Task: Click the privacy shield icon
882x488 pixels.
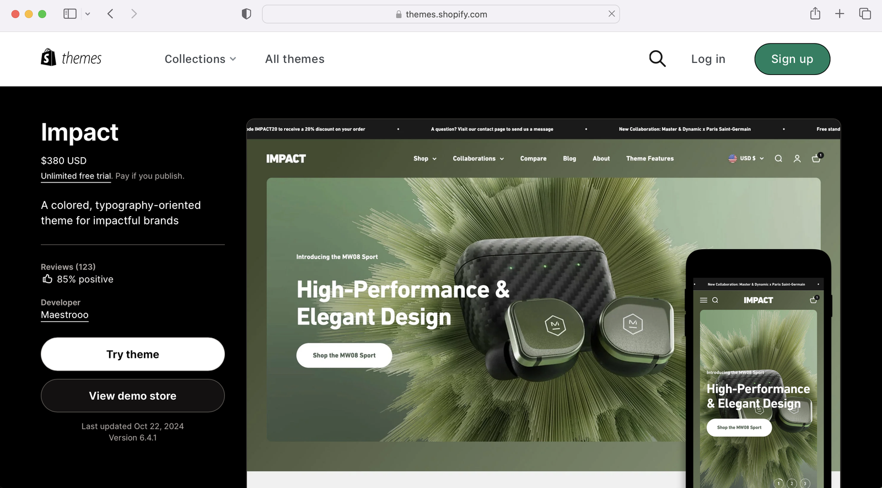Action: [246, 14]
